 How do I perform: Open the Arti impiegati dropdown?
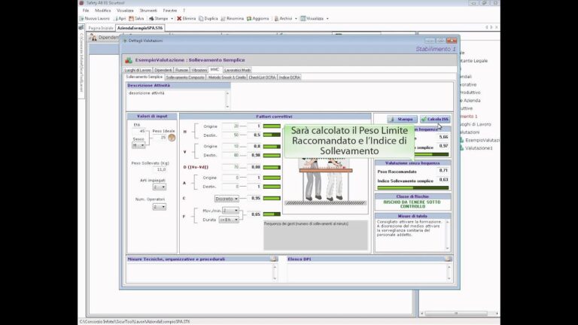[x=160, y=187]
